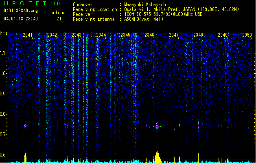Click the Receiving Location label
256x163 pixels.
click(x=95, y=9)
